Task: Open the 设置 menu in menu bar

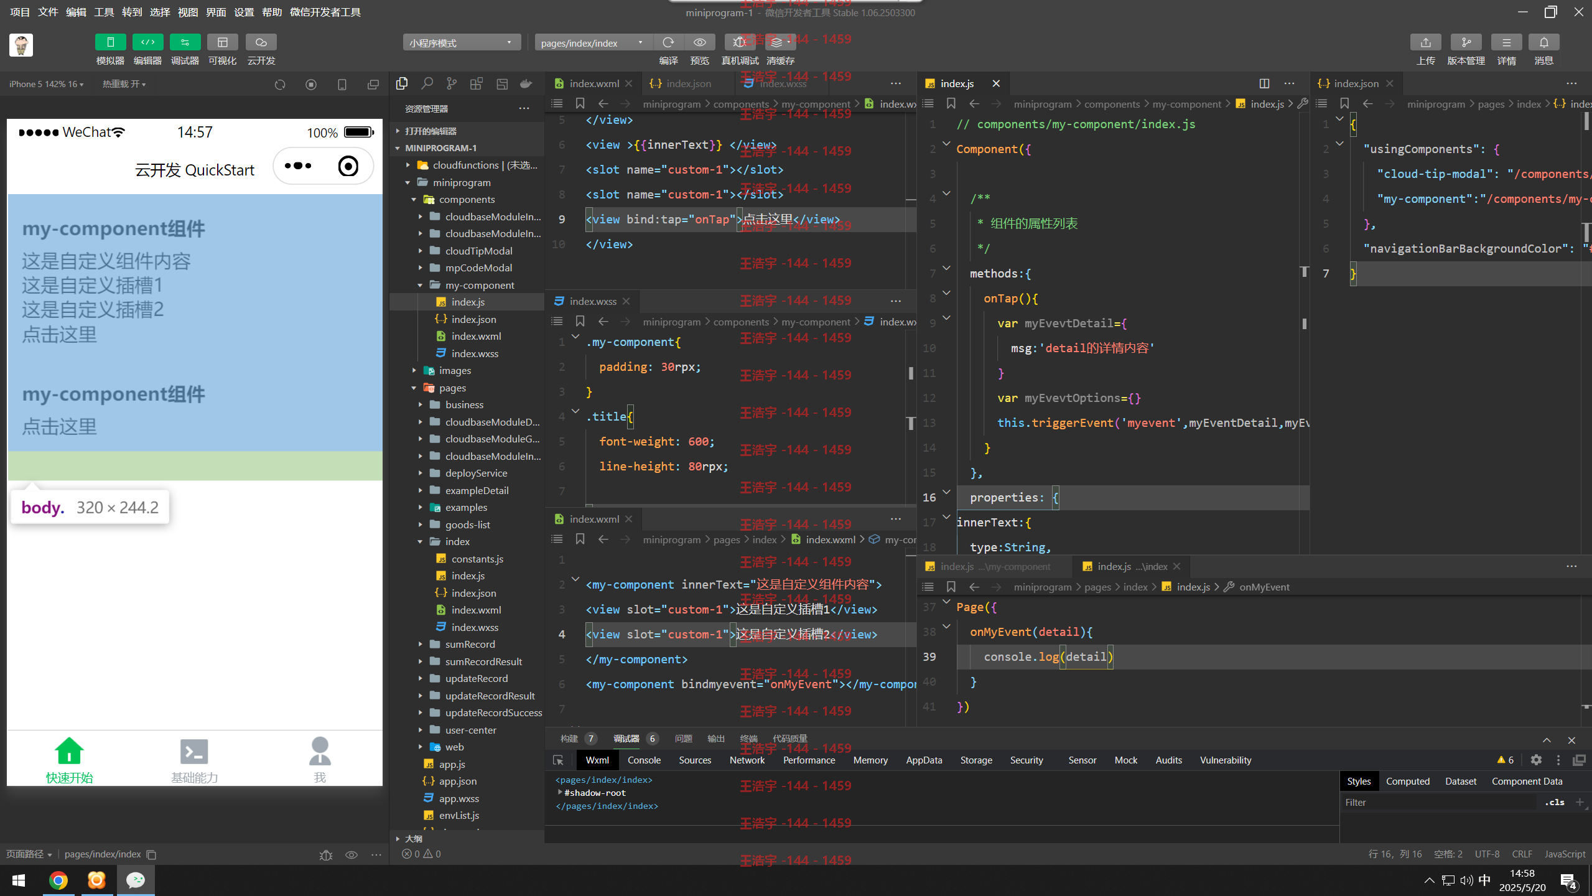Action: [244, 12]
